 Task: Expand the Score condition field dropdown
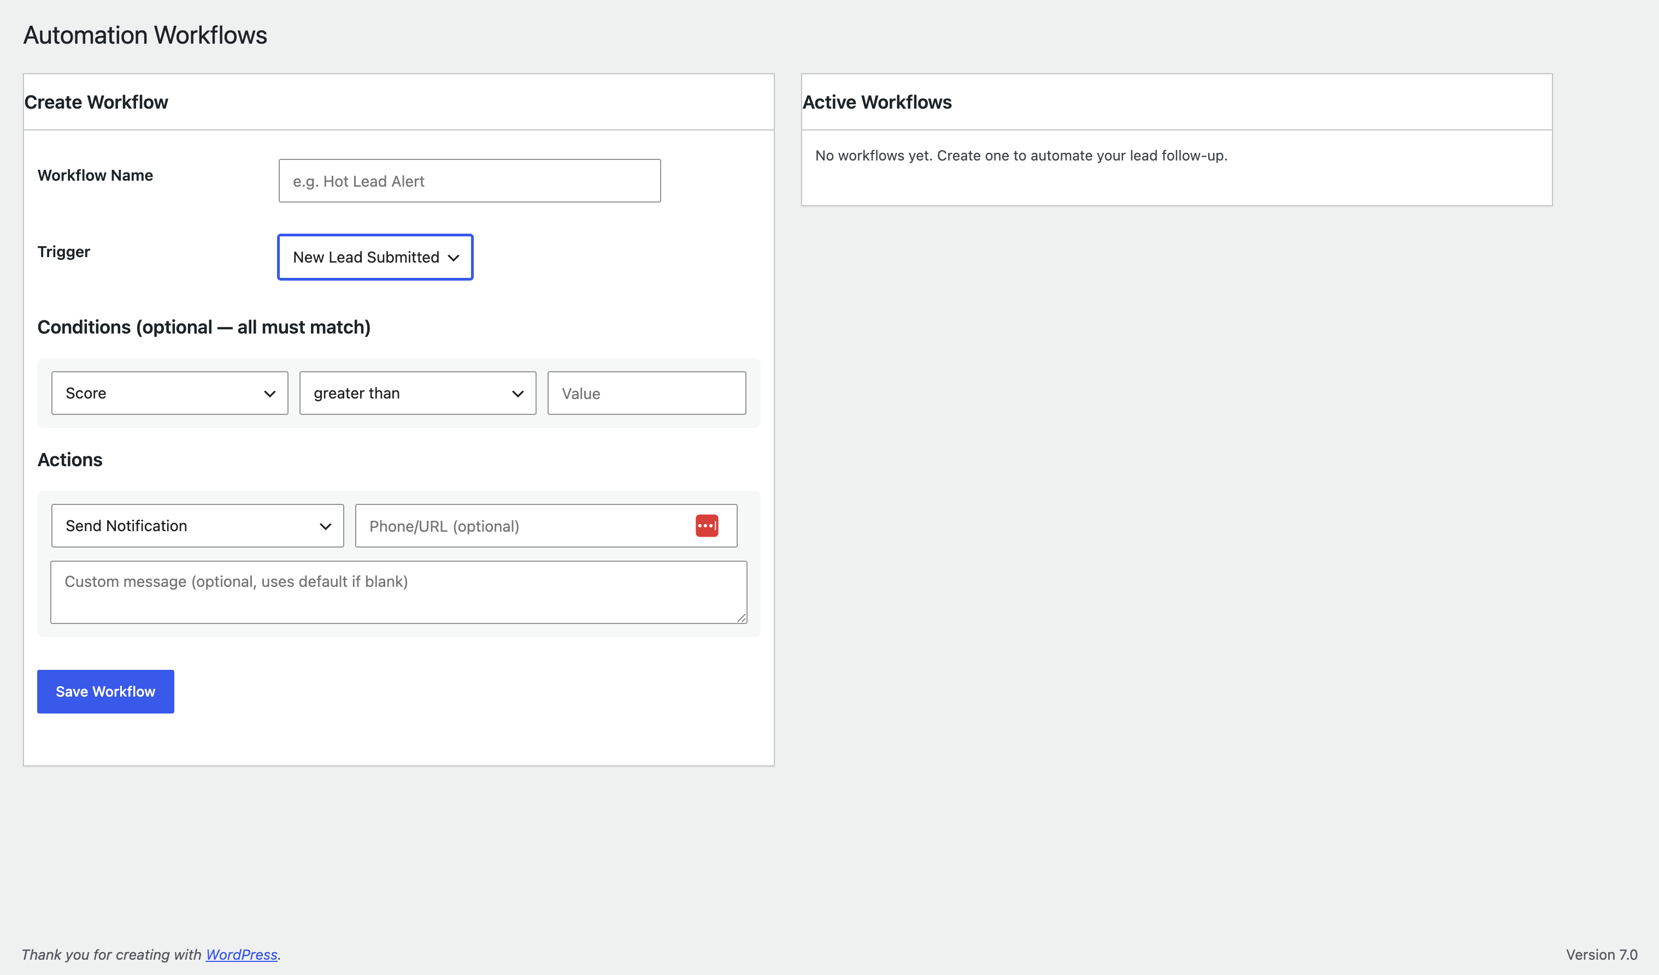tap(170, 394)
